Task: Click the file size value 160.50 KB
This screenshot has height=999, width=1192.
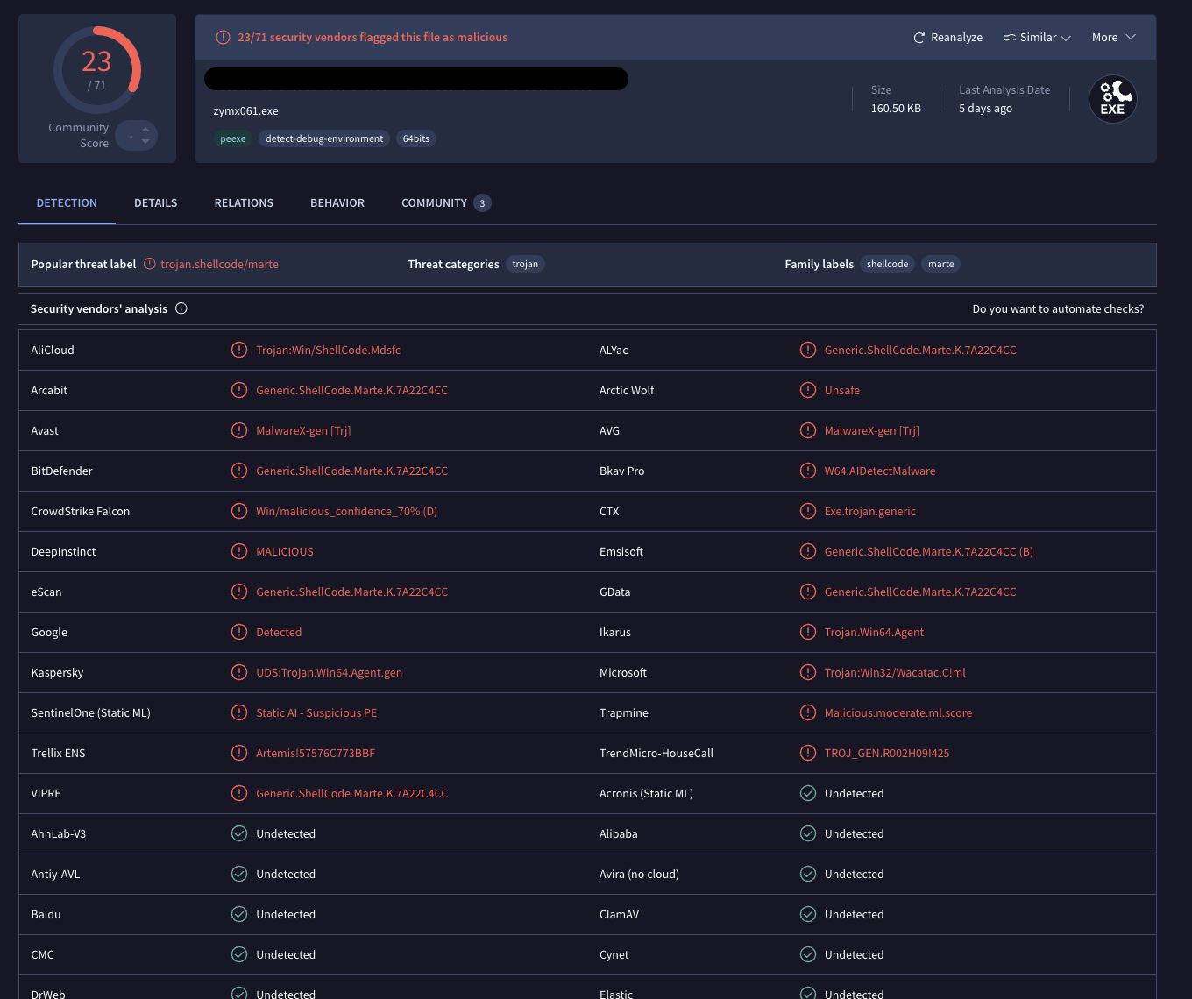Action: [896, 109]
